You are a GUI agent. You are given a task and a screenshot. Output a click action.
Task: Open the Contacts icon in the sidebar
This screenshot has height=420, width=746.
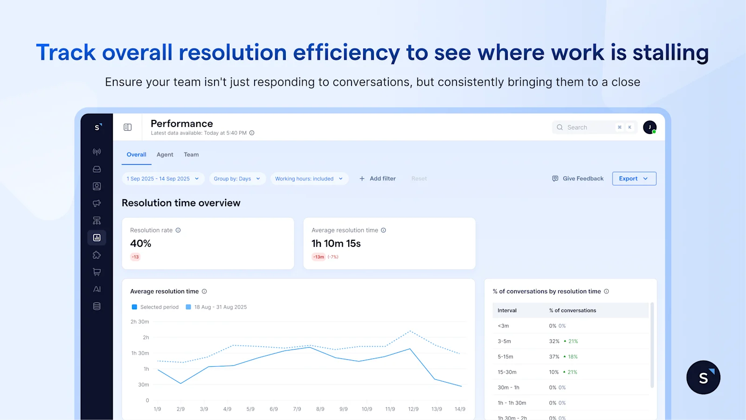click(97, 186)
